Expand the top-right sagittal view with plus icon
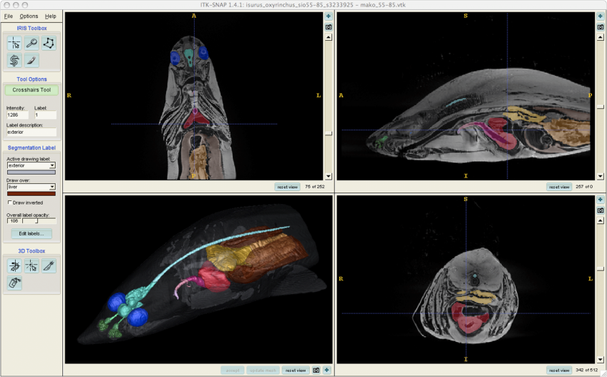Image resolution: width=607 pixels, height=377 pixels. [x=601, y=16]
